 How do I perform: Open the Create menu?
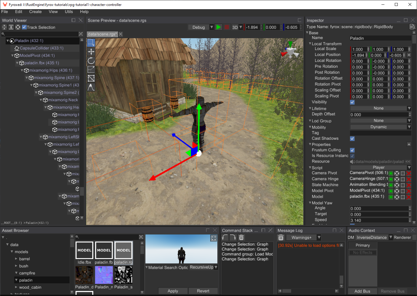pos(35,12)
